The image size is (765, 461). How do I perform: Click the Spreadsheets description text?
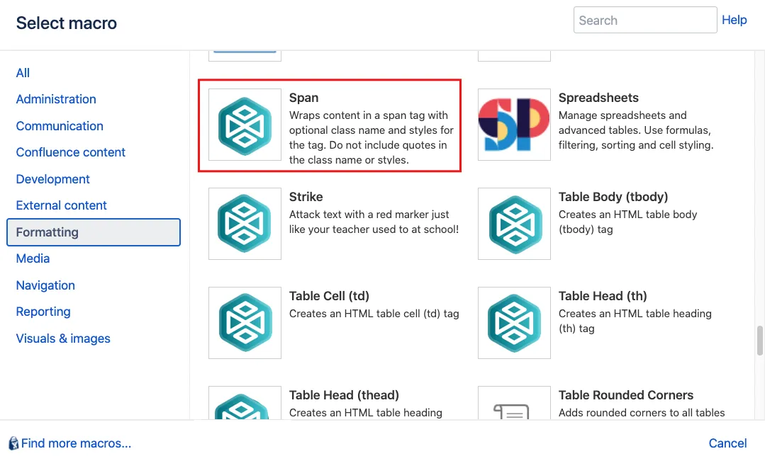click(x=636, y=130)
